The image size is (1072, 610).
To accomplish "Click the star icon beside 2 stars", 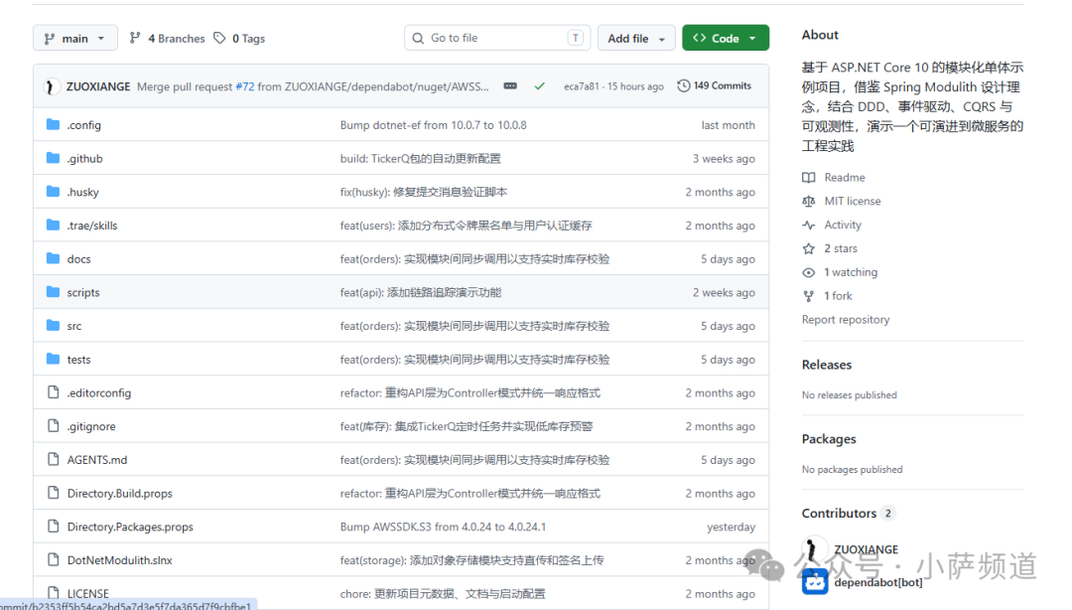I will pyautogui.click(x=809, y=248).
